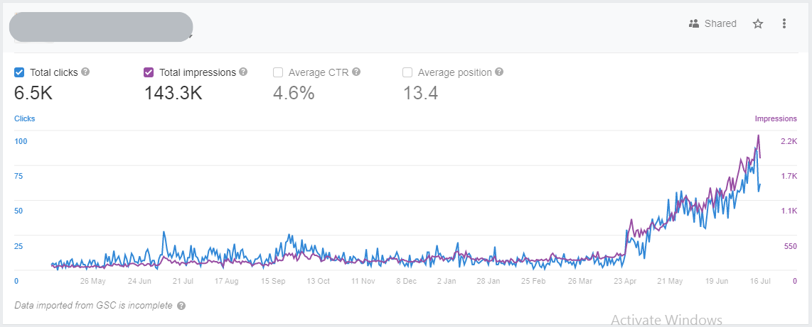The height and width of the screenshot is (327, 812).
Task: Click the Impressions axis label
Action: tap(776, 119)
